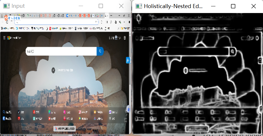Maximize the Holistically-Nested Edge window
This screenshot has width=263, height=136.
[233, 6]
